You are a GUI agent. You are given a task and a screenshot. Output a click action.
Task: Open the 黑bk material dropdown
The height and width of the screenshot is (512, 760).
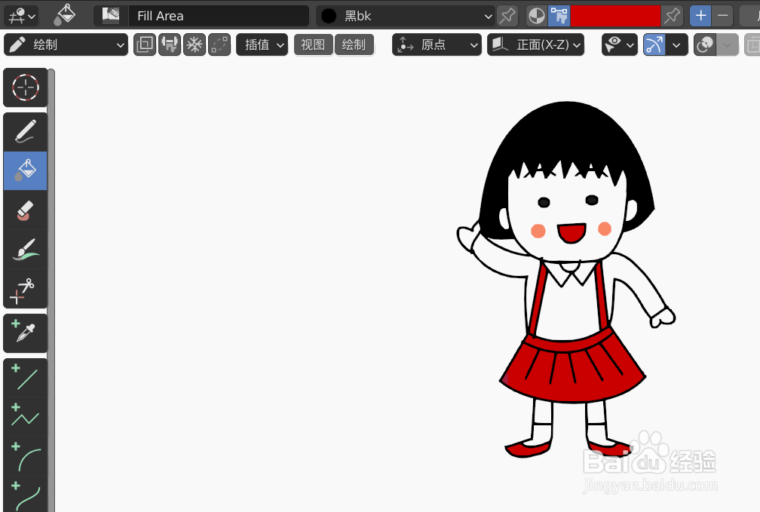[405, 16]
